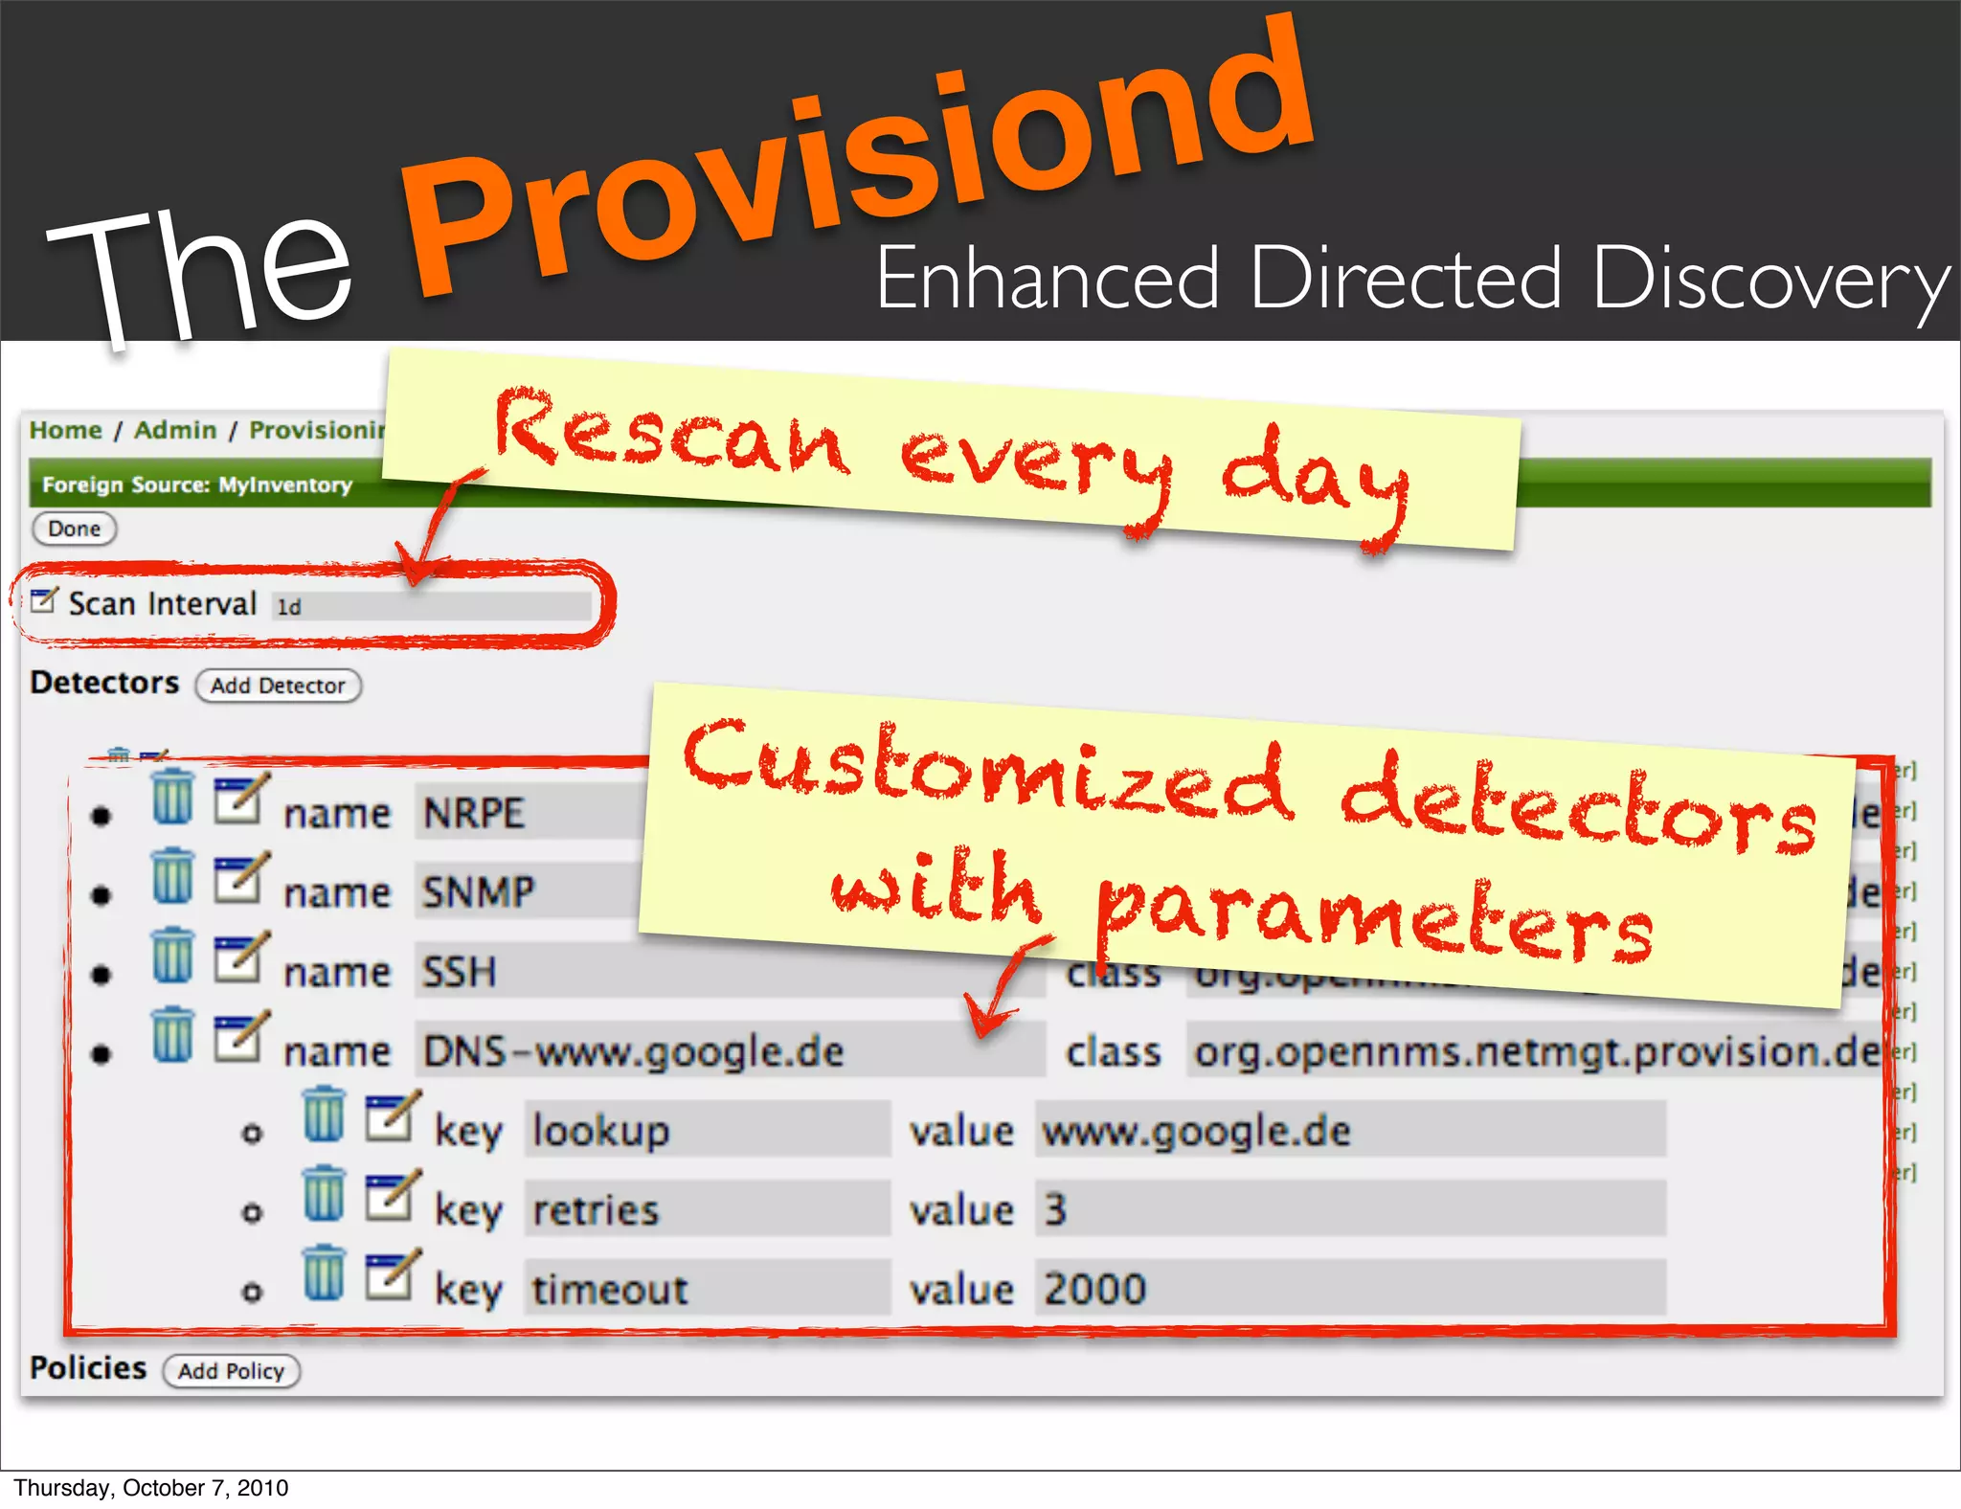Click the Add Detector button
The height and width of the screenshot is (1509, 1961).
point(278,686)
